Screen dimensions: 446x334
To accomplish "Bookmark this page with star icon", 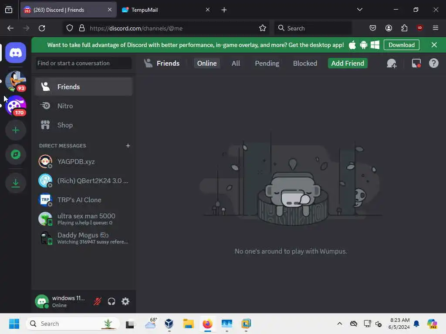I will pyautogui.click(x=263, y=28).
